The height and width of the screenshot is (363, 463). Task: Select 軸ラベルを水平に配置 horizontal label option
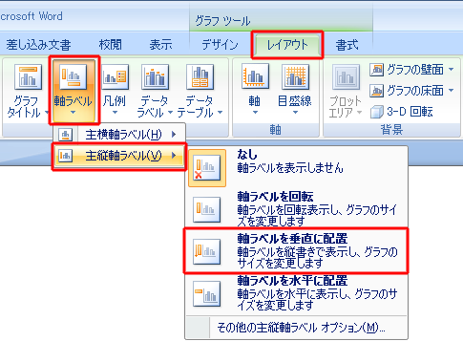point(297,293)
